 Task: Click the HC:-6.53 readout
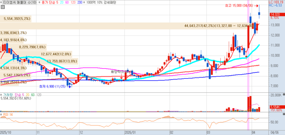[x=275, y=5]
